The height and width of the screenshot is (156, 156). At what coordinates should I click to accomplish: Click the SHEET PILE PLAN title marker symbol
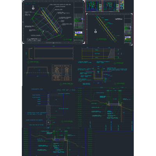(28, 62)
